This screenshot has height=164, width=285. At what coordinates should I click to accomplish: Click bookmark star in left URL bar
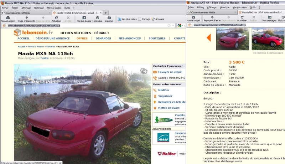169,25
